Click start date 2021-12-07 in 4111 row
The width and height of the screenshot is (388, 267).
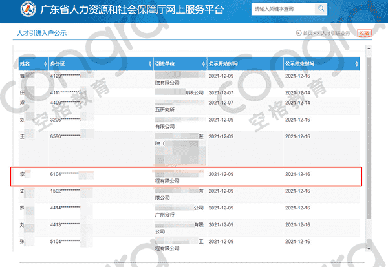coord(221,93)
